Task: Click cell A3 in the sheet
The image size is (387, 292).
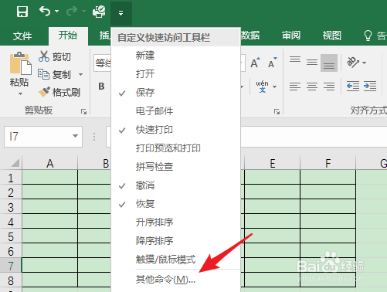Action: (50, 206)
